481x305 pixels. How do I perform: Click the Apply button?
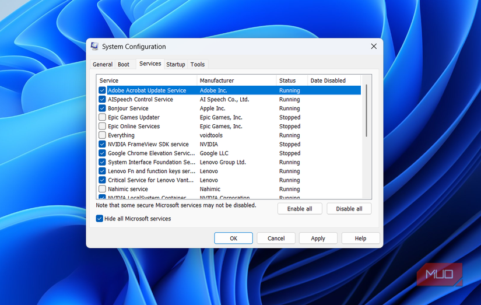coord(318,238)
